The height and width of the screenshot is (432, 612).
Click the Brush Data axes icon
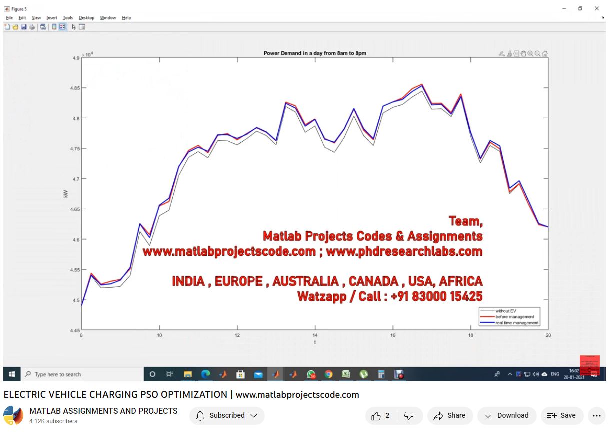509,54
